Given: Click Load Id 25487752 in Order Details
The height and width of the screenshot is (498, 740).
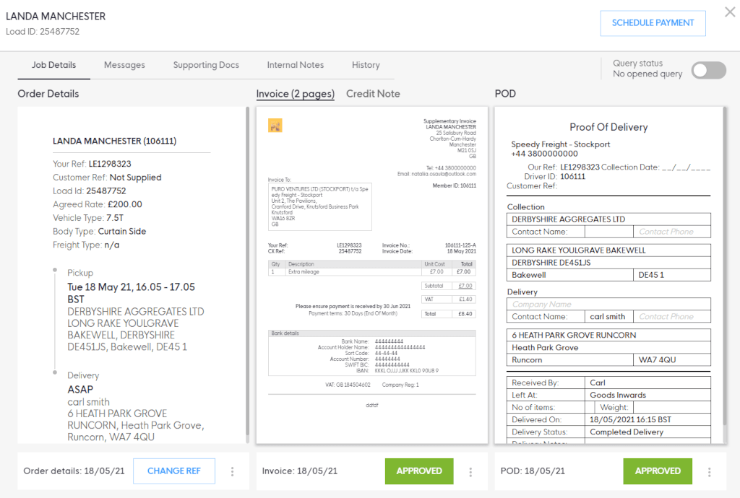Looking at the screenshot, I should click(106, 191).
